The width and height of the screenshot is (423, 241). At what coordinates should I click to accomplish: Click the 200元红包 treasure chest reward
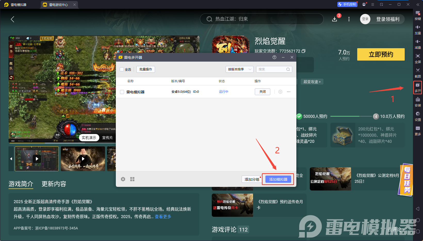pos(368,135)
